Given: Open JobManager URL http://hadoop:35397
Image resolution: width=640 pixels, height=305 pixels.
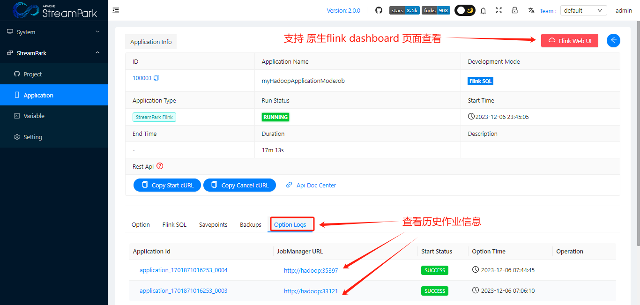Looking at the screenshot, I should (311, 270).
